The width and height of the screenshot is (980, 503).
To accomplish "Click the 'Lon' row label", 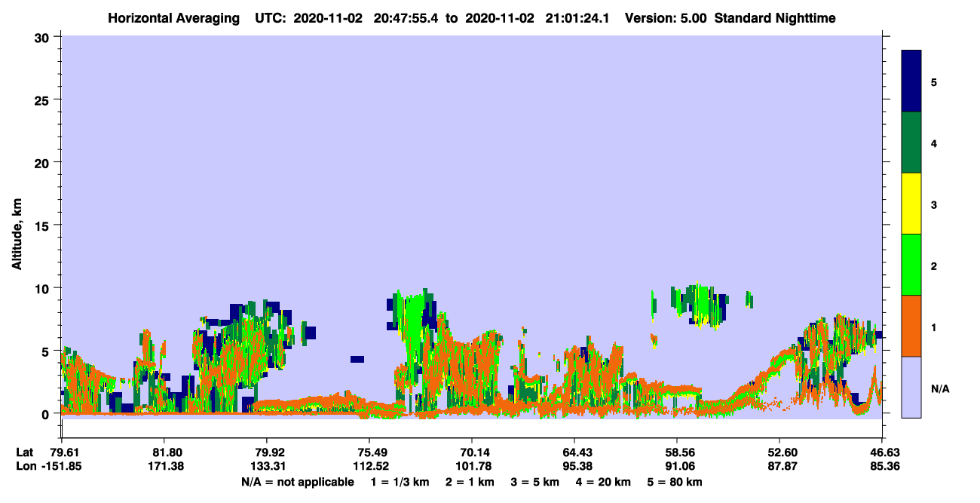I will 25,466.
